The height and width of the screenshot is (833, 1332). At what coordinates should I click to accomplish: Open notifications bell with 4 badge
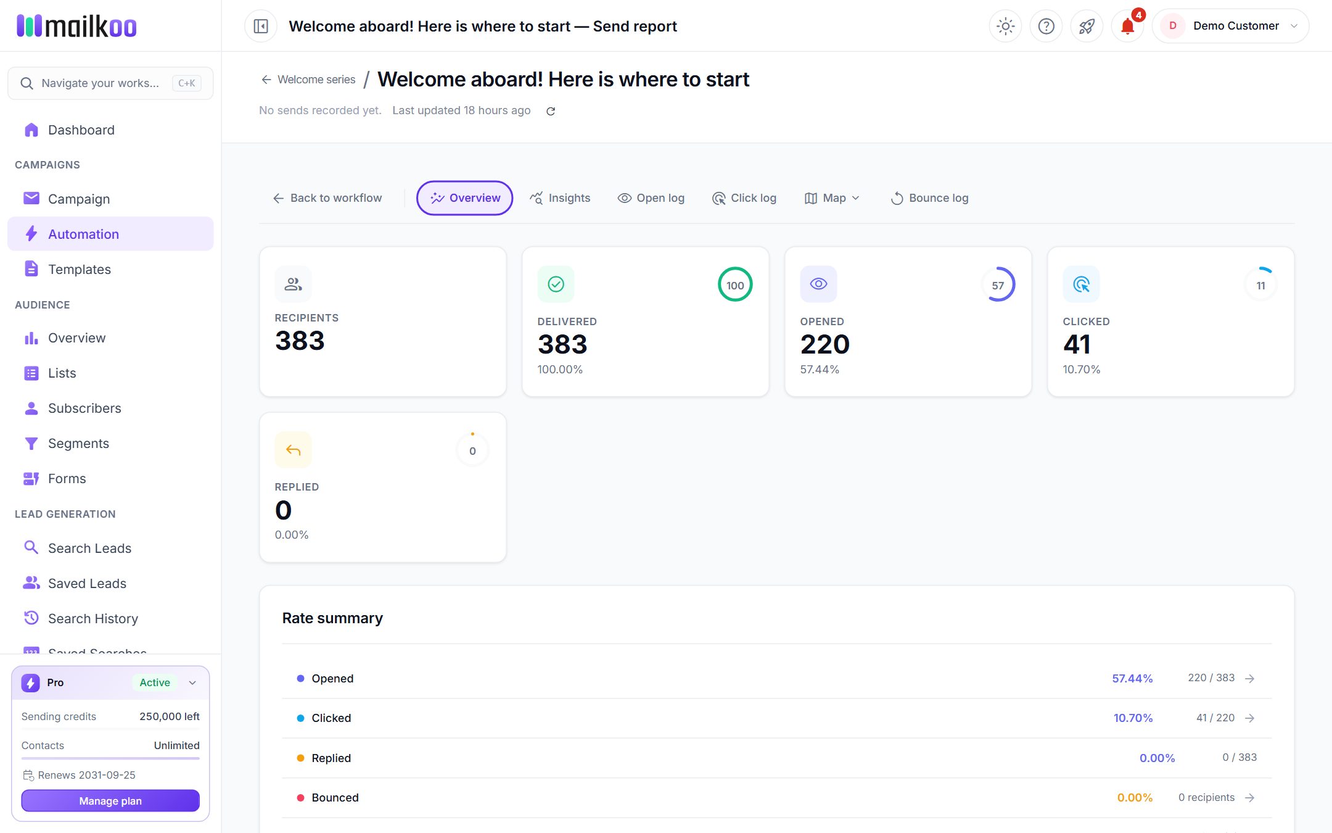click(x=1127, y=26)
